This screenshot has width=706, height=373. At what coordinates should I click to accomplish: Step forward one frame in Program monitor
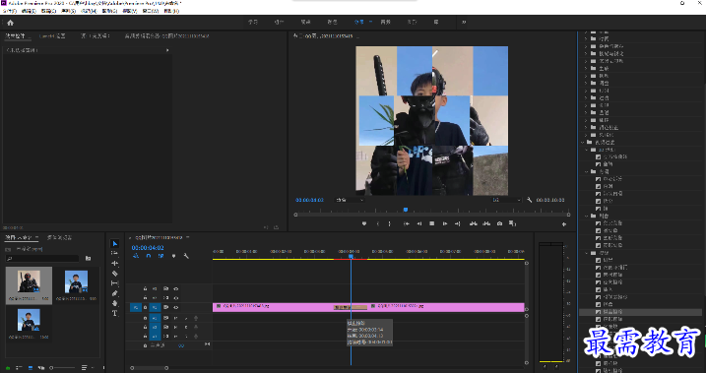tap(445, 223)
